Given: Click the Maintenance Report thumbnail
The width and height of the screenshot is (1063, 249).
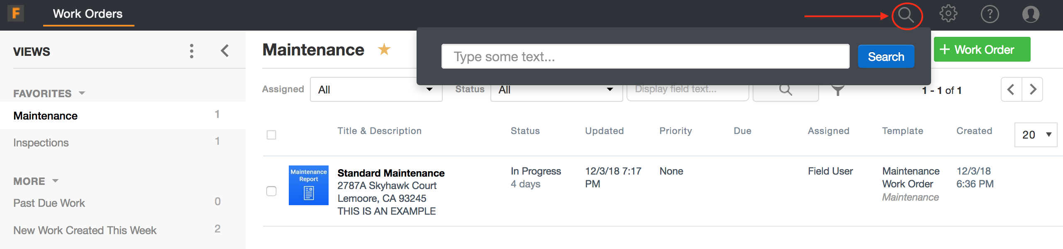Looking at the screenshot, I should [x=308, y=185].
